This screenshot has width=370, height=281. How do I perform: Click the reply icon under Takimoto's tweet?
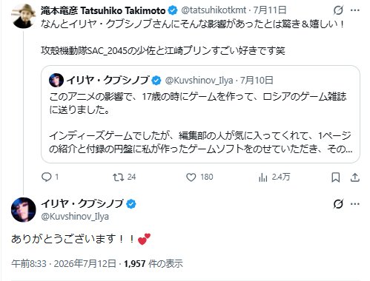point(47,177)
